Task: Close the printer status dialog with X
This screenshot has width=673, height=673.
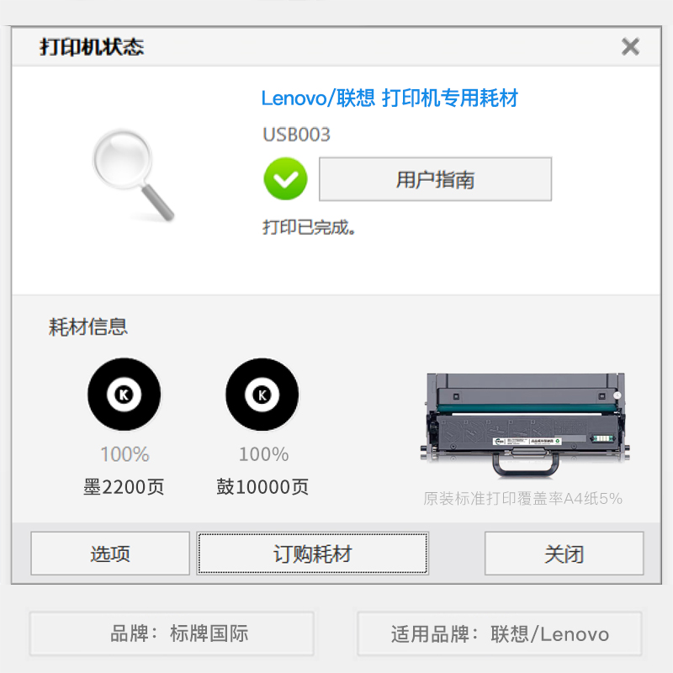Action: (630, 47)
